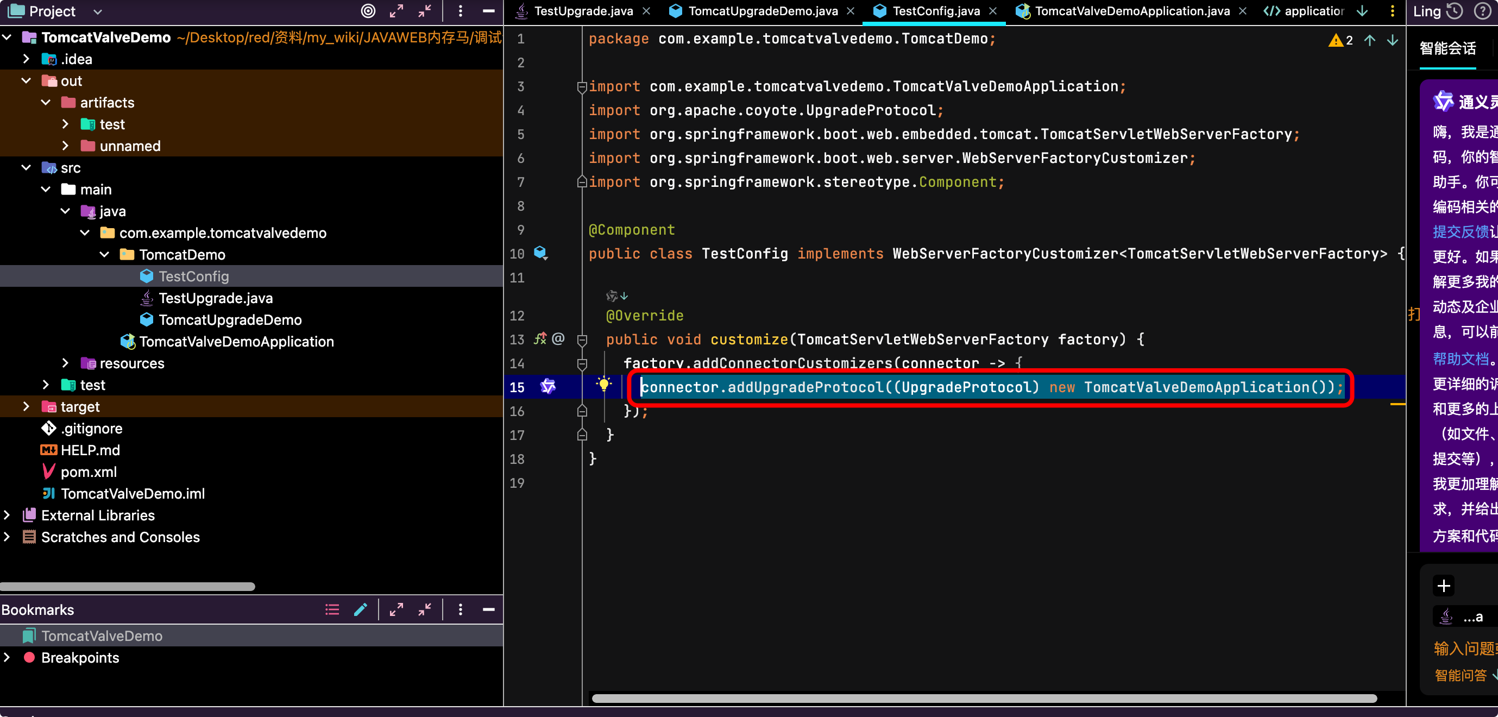Switch to TomcatUpgradeDemo.java tab
This screenshot has height=717, width=1498.
[763, 11]
